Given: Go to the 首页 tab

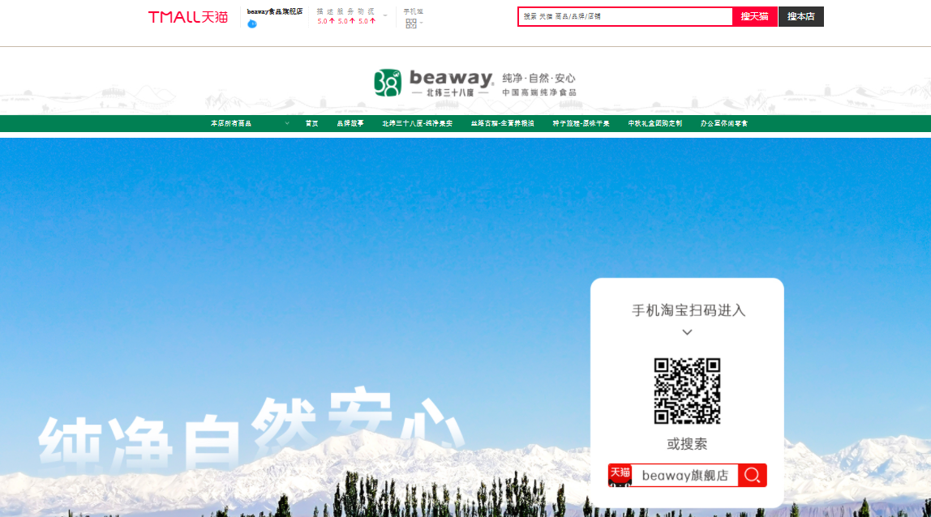Looking at the screenshot, I should 311,123.
